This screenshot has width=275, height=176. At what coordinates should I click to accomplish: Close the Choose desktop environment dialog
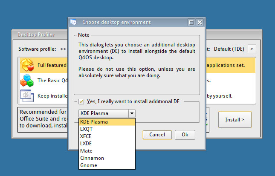[x=200, y=23]
